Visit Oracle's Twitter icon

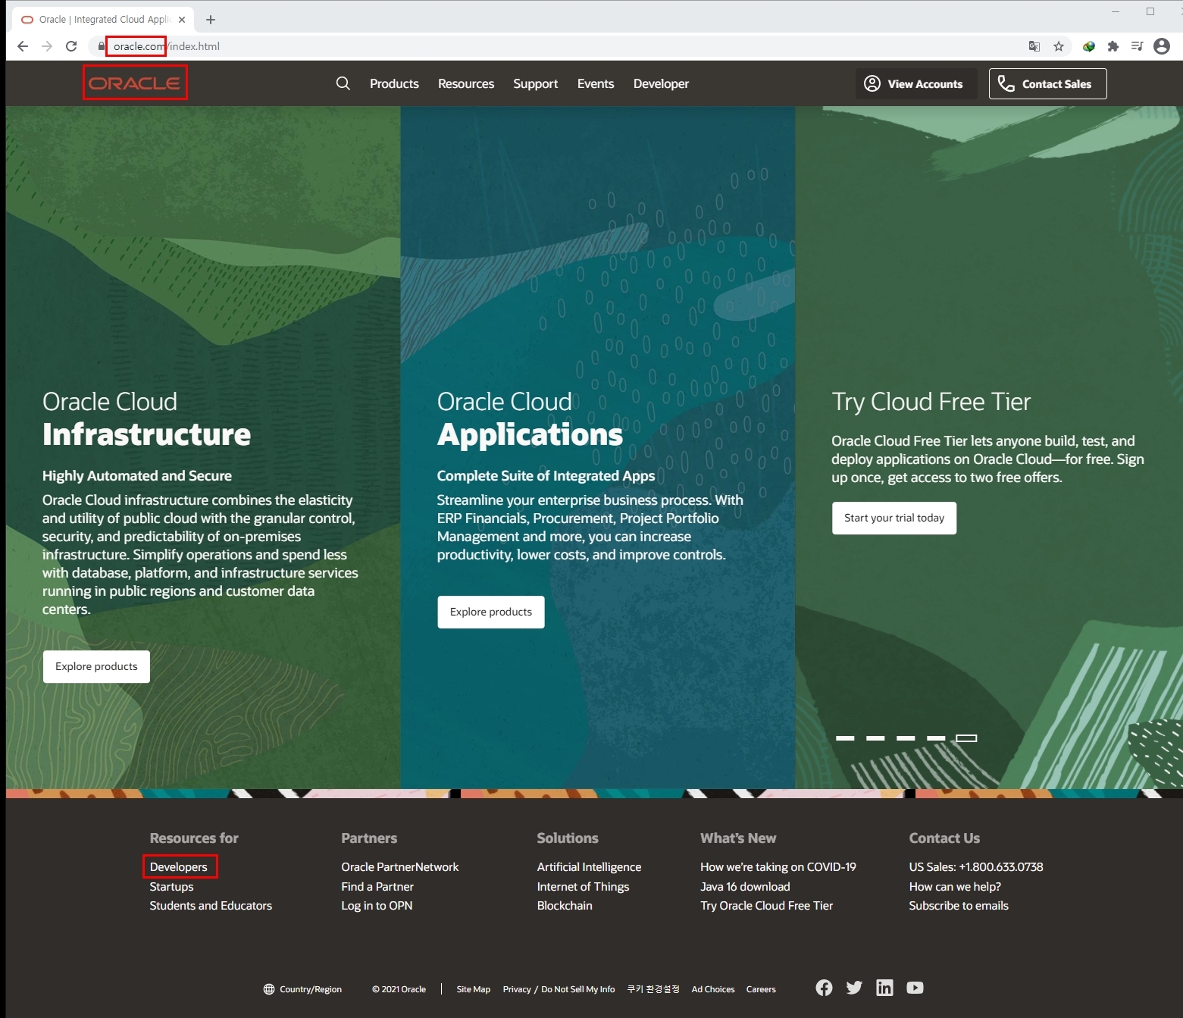coord(854,988)
